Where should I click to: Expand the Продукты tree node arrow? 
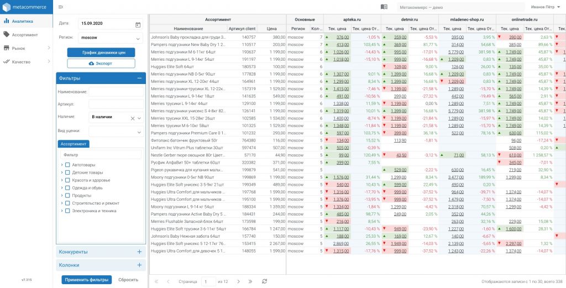pyautogui.click(x=61, y=195)
